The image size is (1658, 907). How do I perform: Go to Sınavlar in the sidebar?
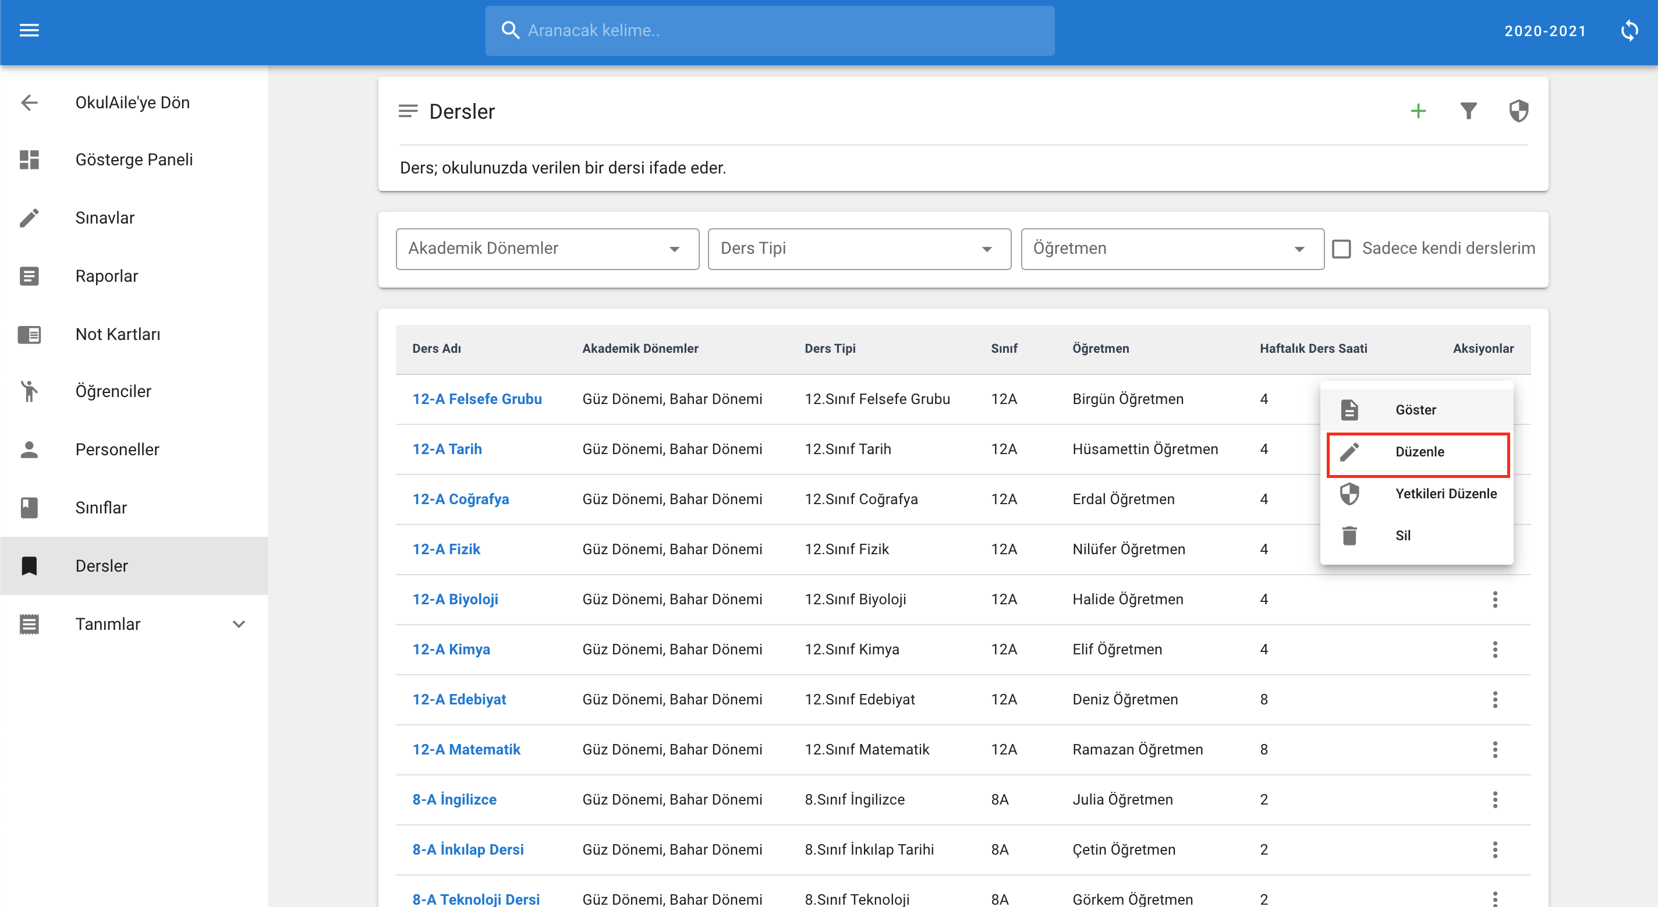(x=134, y=218)
